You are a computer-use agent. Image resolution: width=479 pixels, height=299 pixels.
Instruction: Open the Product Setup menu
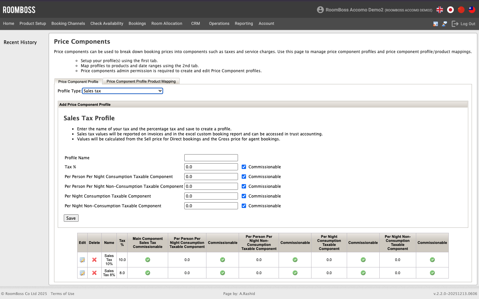click(33, 24)
